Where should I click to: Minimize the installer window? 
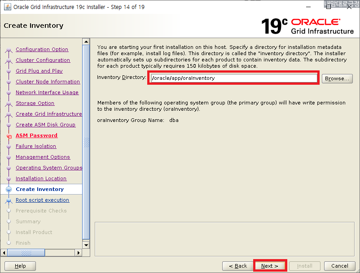[308, 7]
